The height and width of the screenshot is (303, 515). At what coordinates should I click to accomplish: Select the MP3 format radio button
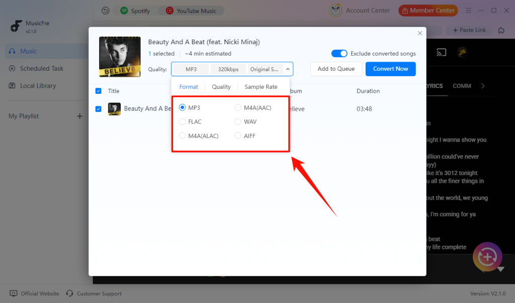(x=182, y=107)
